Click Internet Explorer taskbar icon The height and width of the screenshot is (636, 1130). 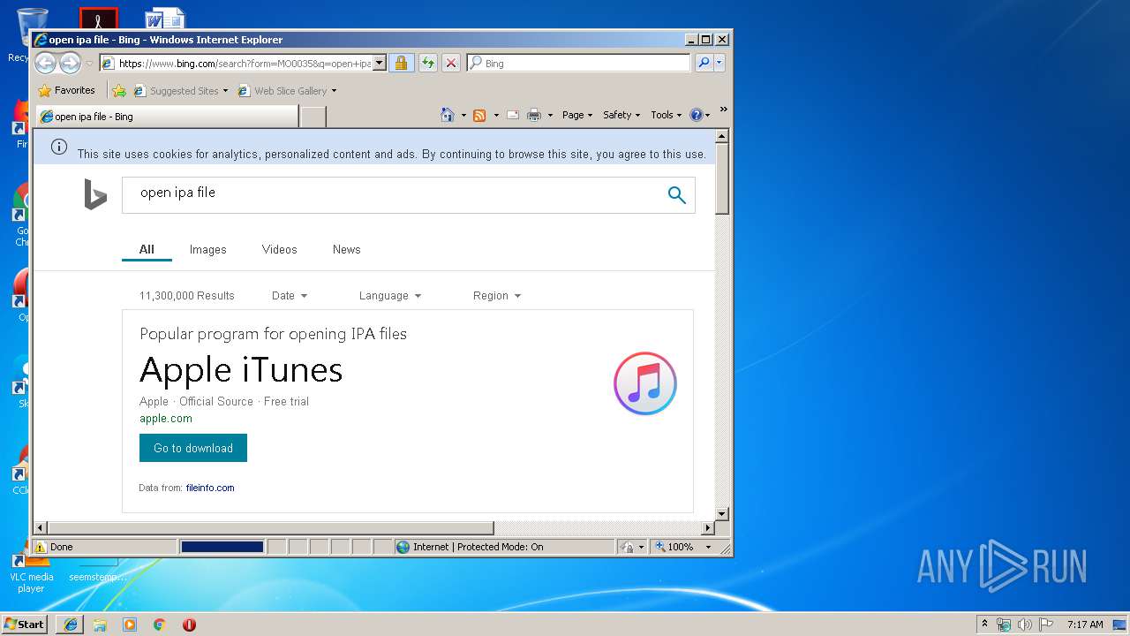pos(71,625)
